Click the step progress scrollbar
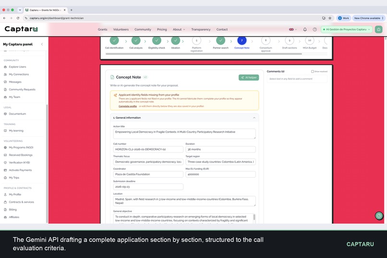The height and width of the screenshot is (258, 387). coord(204,54)
